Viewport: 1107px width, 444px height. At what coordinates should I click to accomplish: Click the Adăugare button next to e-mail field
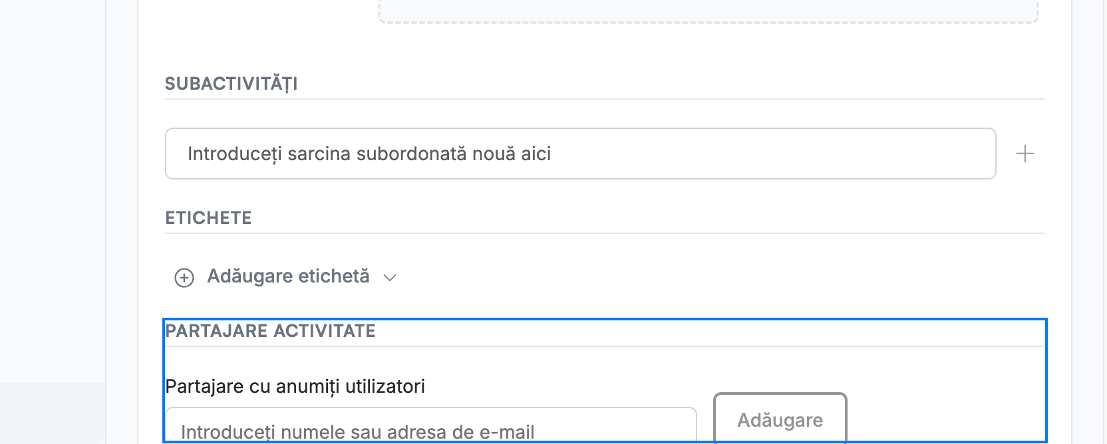[x=780, y=419]
